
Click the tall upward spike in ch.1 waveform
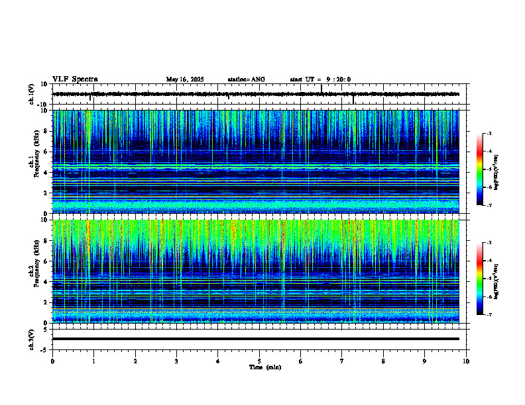(x=321, y=89)
